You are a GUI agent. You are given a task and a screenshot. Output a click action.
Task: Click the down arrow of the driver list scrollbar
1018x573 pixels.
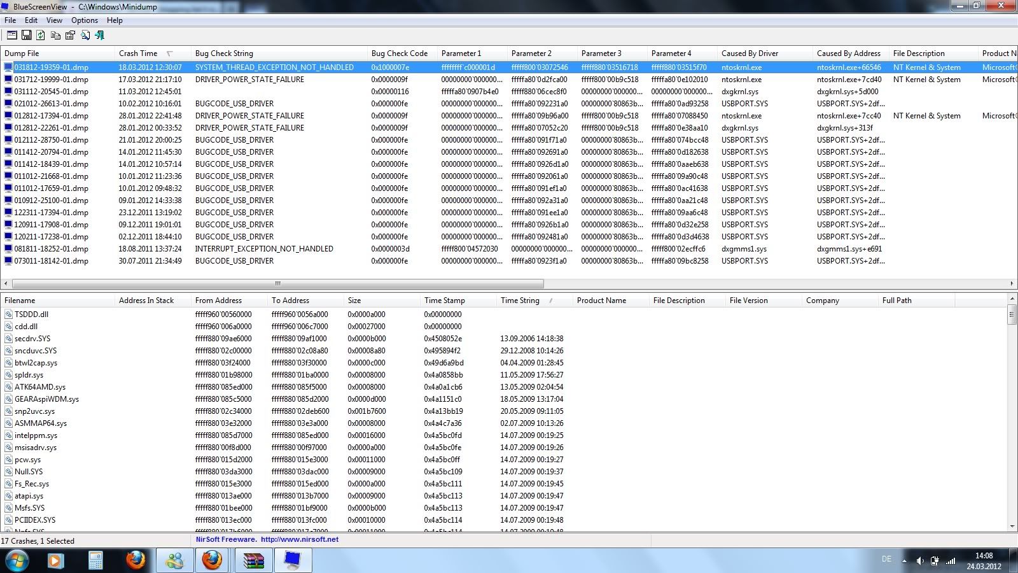[1012, 526]
